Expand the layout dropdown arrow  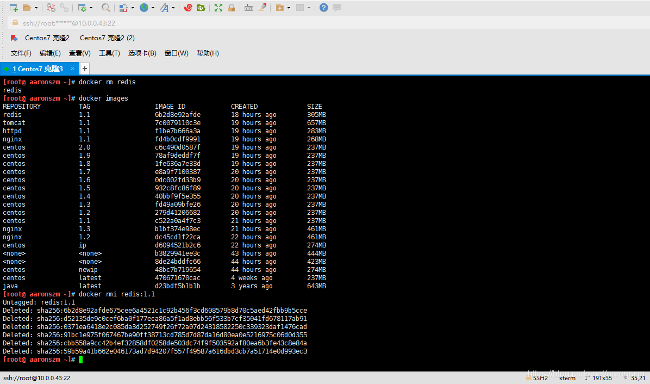pyautogui.click(x=309, y=8)
